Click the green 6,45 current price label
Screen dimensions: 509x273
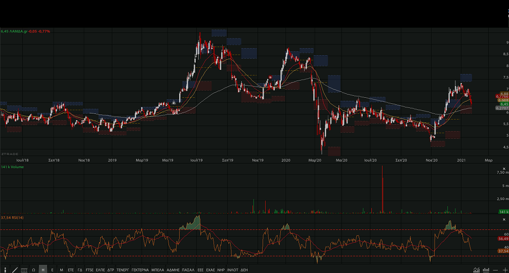pos(504,104)
